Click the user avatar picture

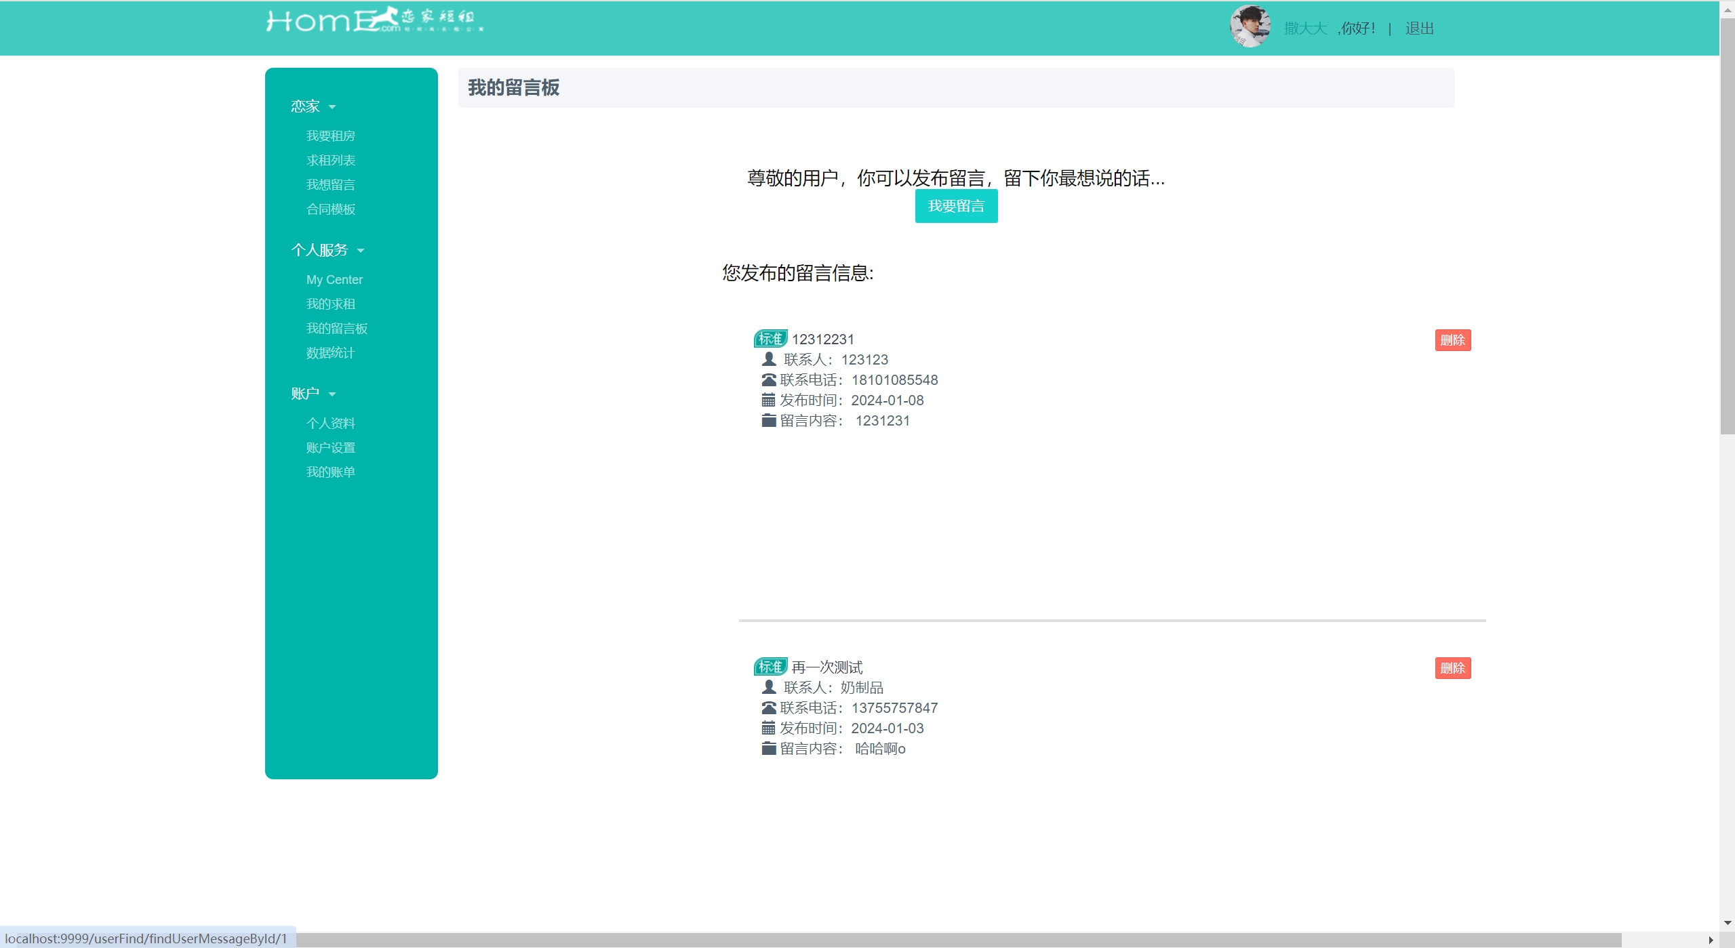click(1250, 26)
